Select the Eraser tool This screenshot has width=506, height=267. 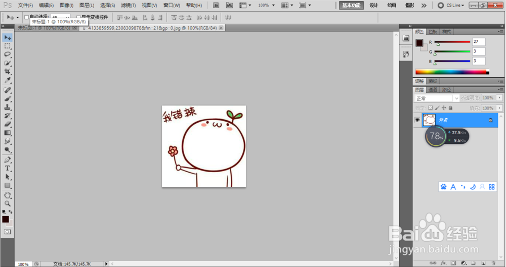8,124
